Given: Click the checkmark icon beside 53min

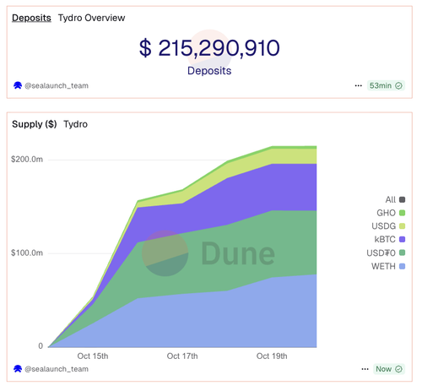Looking at the screenshot, I should [x=398, y=85].
